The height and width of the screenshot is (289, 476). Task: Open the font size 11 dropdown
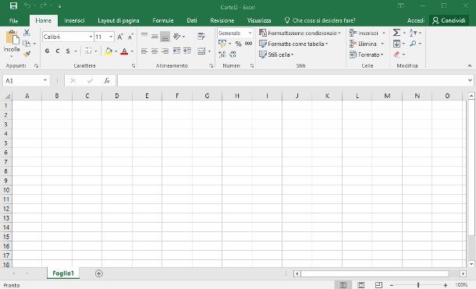coord(111,37)
